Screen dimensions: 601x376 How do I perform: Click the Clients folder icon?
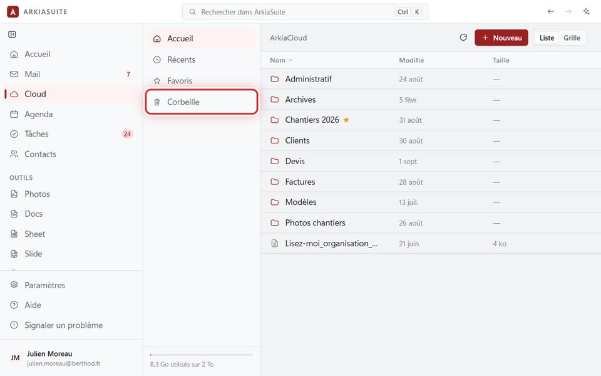coord(274,140)
